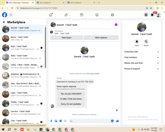The image size is (165, 132).
Task: Open Chrome's three-dot menu
Action: pyautogui.click(x=162, y=8)
